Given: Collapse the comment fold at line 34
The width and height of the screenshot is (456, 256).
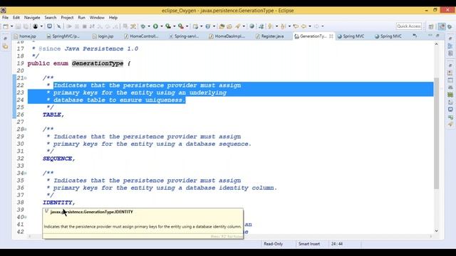Looking at the screenshot, I should tap(26, 174).
